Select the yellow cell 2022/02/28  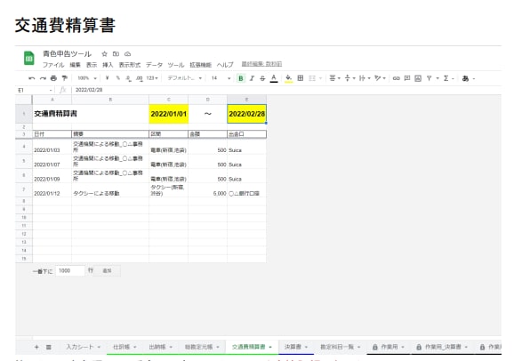click(246, 114)
